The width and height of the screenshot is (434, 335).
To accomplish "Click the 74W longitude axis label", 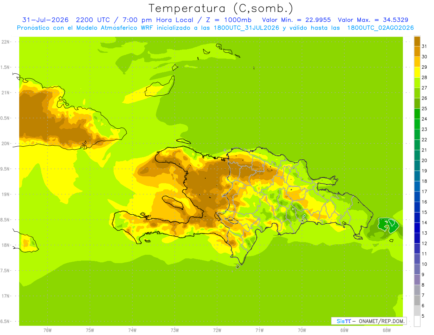I will click(x=132, y=330).
